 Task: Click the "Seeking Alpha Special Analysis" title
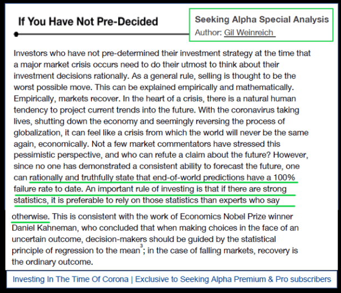tap(262, 19)
